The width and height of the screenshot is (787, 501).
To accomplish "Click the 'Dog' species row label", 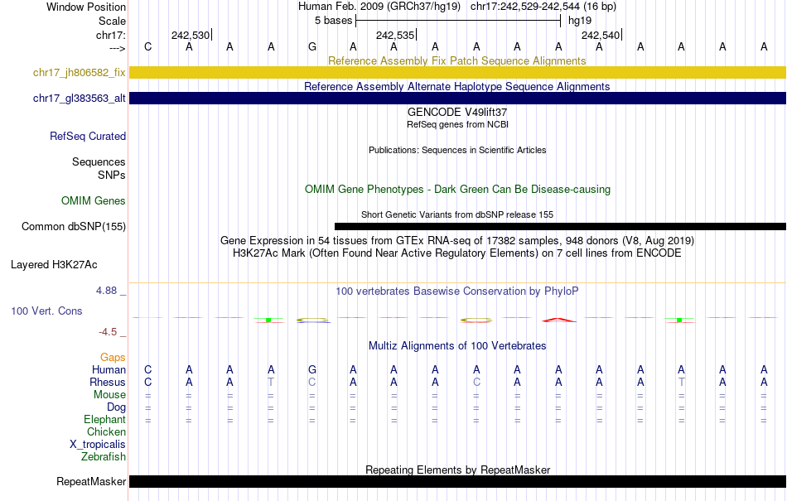I will click(117, 407).
